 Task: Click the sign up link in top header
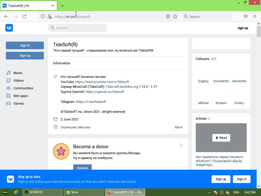[x=243, y=28]
